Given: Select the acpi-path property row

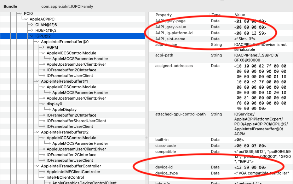Looking at the screenshot, I should [x=221, y=58].
